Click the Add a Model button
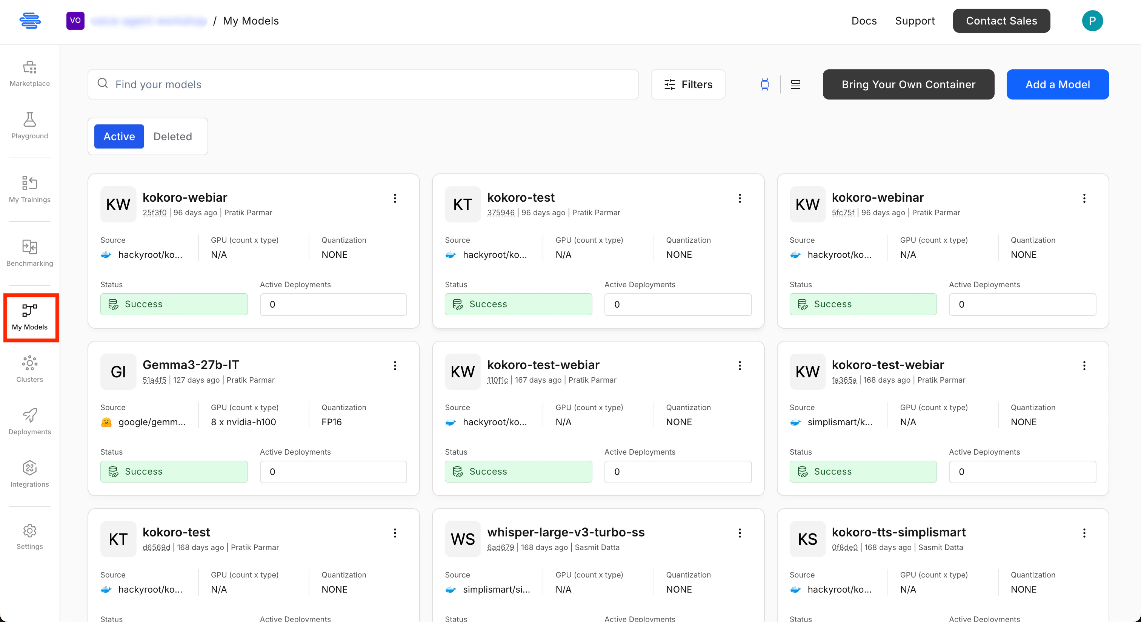The image size is (1141, 622). [x=1058, y=84]
